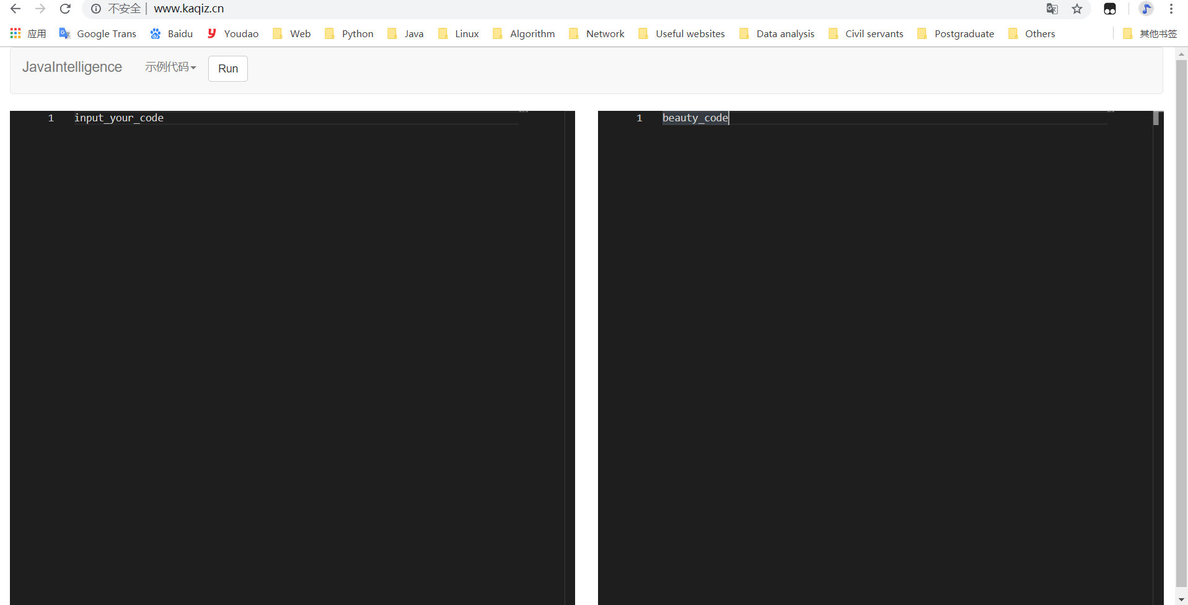Screen dimensions: 1188x605
Task: Open the Baidu bookmark
Action: (172, 33)
